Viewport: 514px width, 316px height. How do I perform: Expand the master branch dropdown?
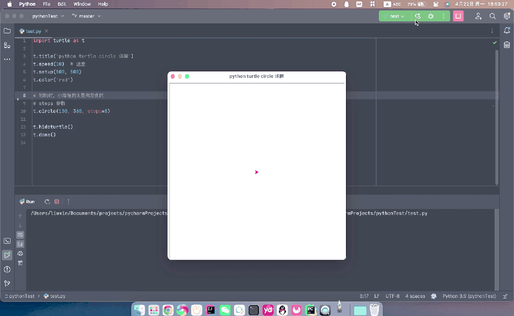87,16
